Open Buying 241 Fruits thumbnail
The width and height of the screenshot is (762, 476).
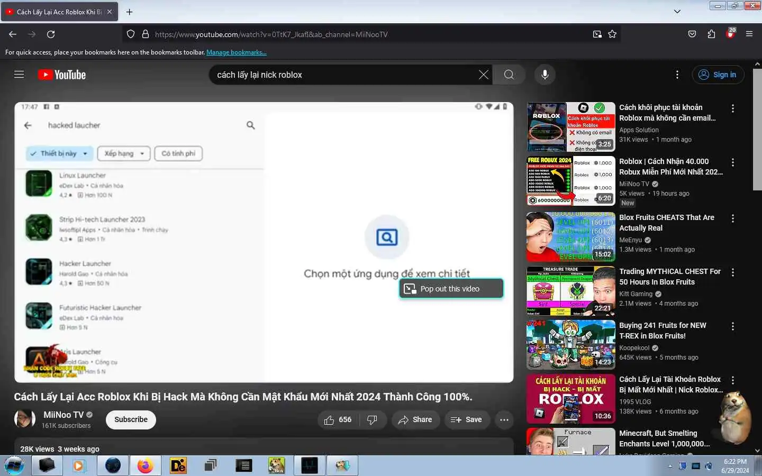coord(570,345)
